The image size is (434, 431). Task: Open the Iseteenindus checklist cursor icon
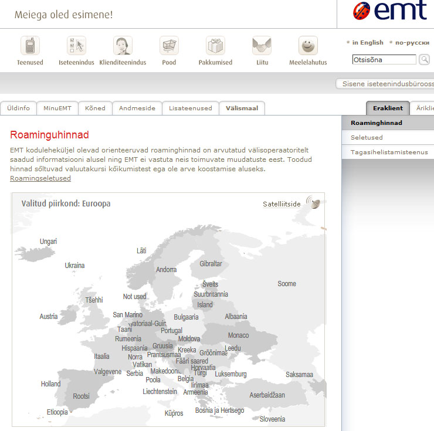click(x=76, y=46)
